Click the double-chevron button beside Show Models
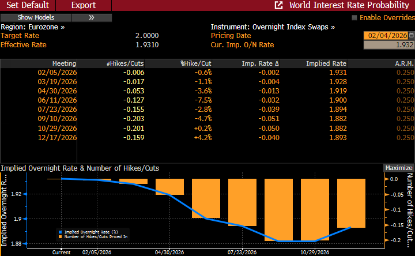This screenshot has height=256, width=415. pos(92,17)
